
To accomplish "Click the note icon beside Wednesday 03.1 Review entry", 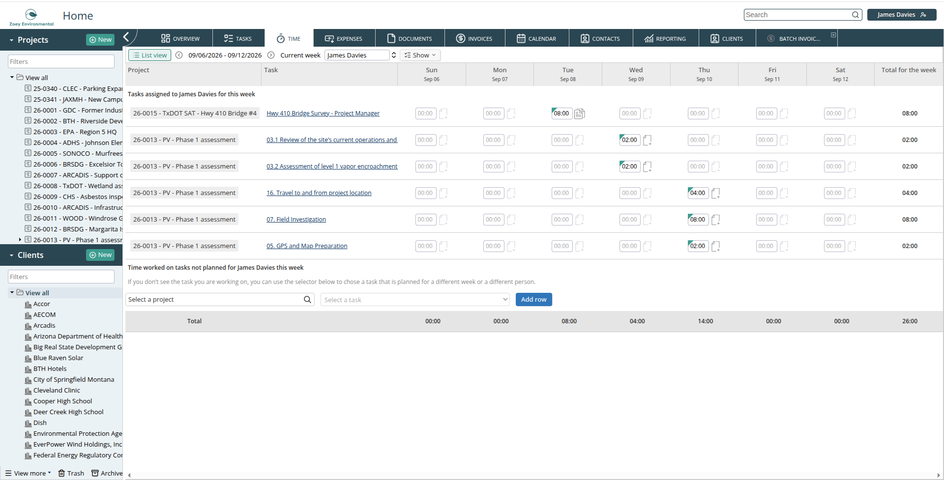I will click(648, 141).
